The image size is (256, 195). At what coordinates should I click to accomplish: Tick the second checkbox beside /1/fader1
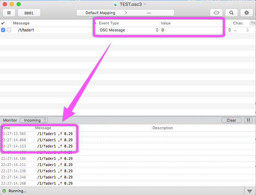pos(9,30)
